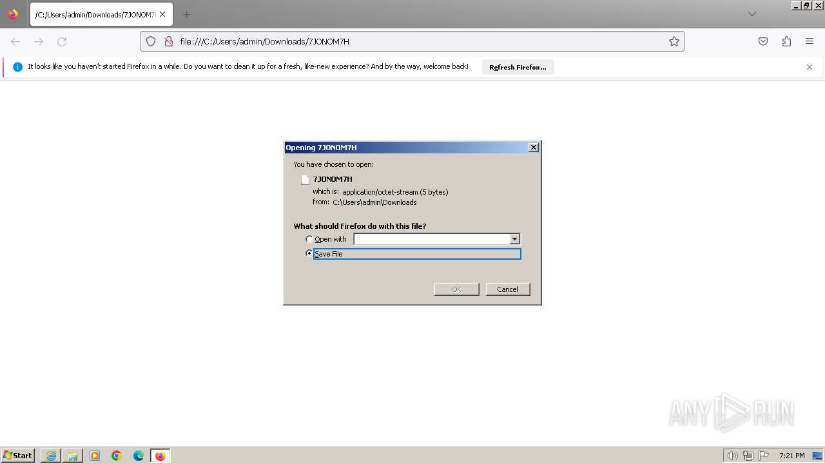
Task: Launch Internet Explorer from taskbar
Action: tap(51, 456)
